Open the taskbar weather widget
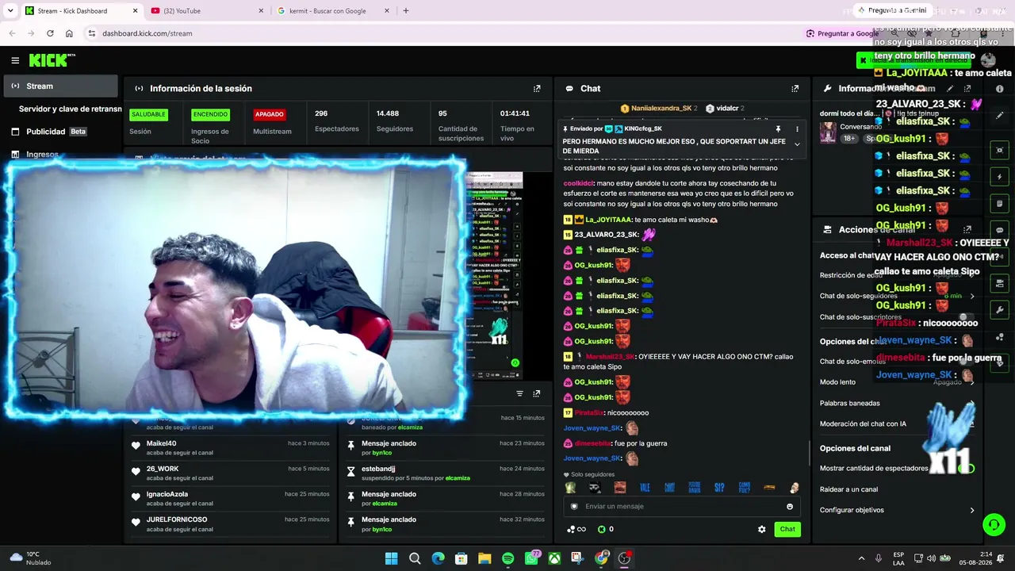The height and width of the screenshot is (571, 1015). point(29,558)
